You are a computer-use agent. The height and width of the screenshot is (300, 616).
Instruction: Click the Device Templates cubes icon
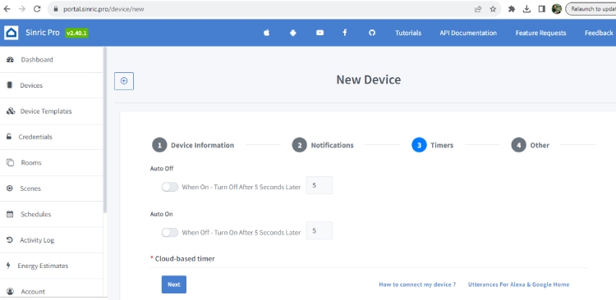[11, 111]
